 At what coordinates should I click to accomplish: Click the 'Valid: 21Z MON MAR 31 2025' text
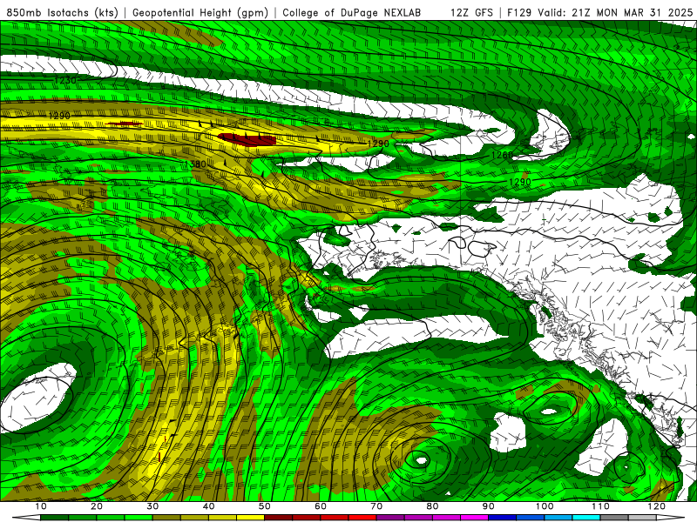click(615, 13)
